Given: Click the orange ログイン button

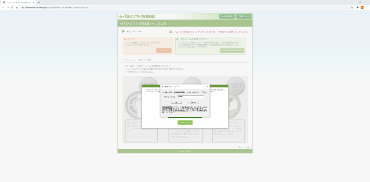Looking at the screenshot, I should [164, 50].
